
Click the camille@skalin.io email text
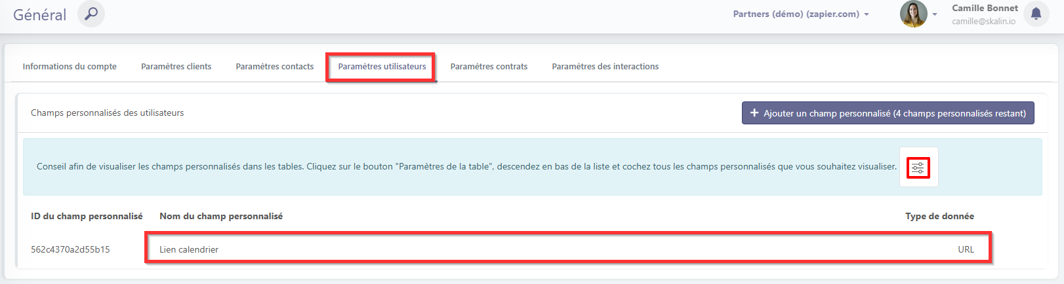pyautogui.click(x=983, y=22)
